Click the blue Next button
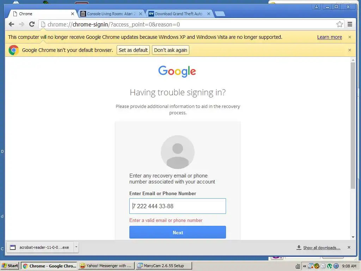The width and height of the screenshot is (361, 271). pyautogui.click(x=178, y=232)
